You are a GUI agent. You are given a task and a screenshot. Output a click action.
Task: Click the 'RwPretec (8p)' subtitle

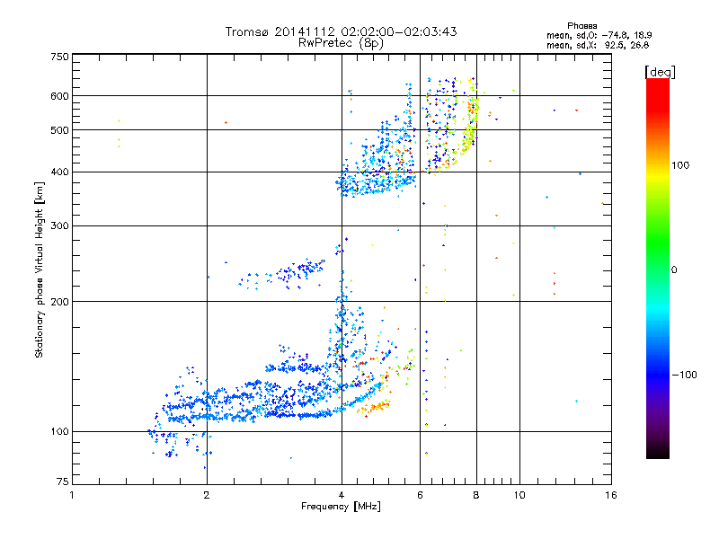pos(341,43)
